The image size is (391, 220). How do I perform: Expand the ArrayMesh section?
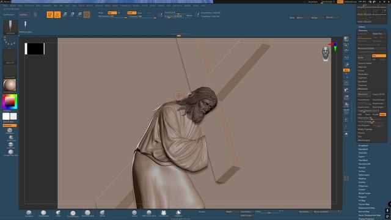point(364,145)
